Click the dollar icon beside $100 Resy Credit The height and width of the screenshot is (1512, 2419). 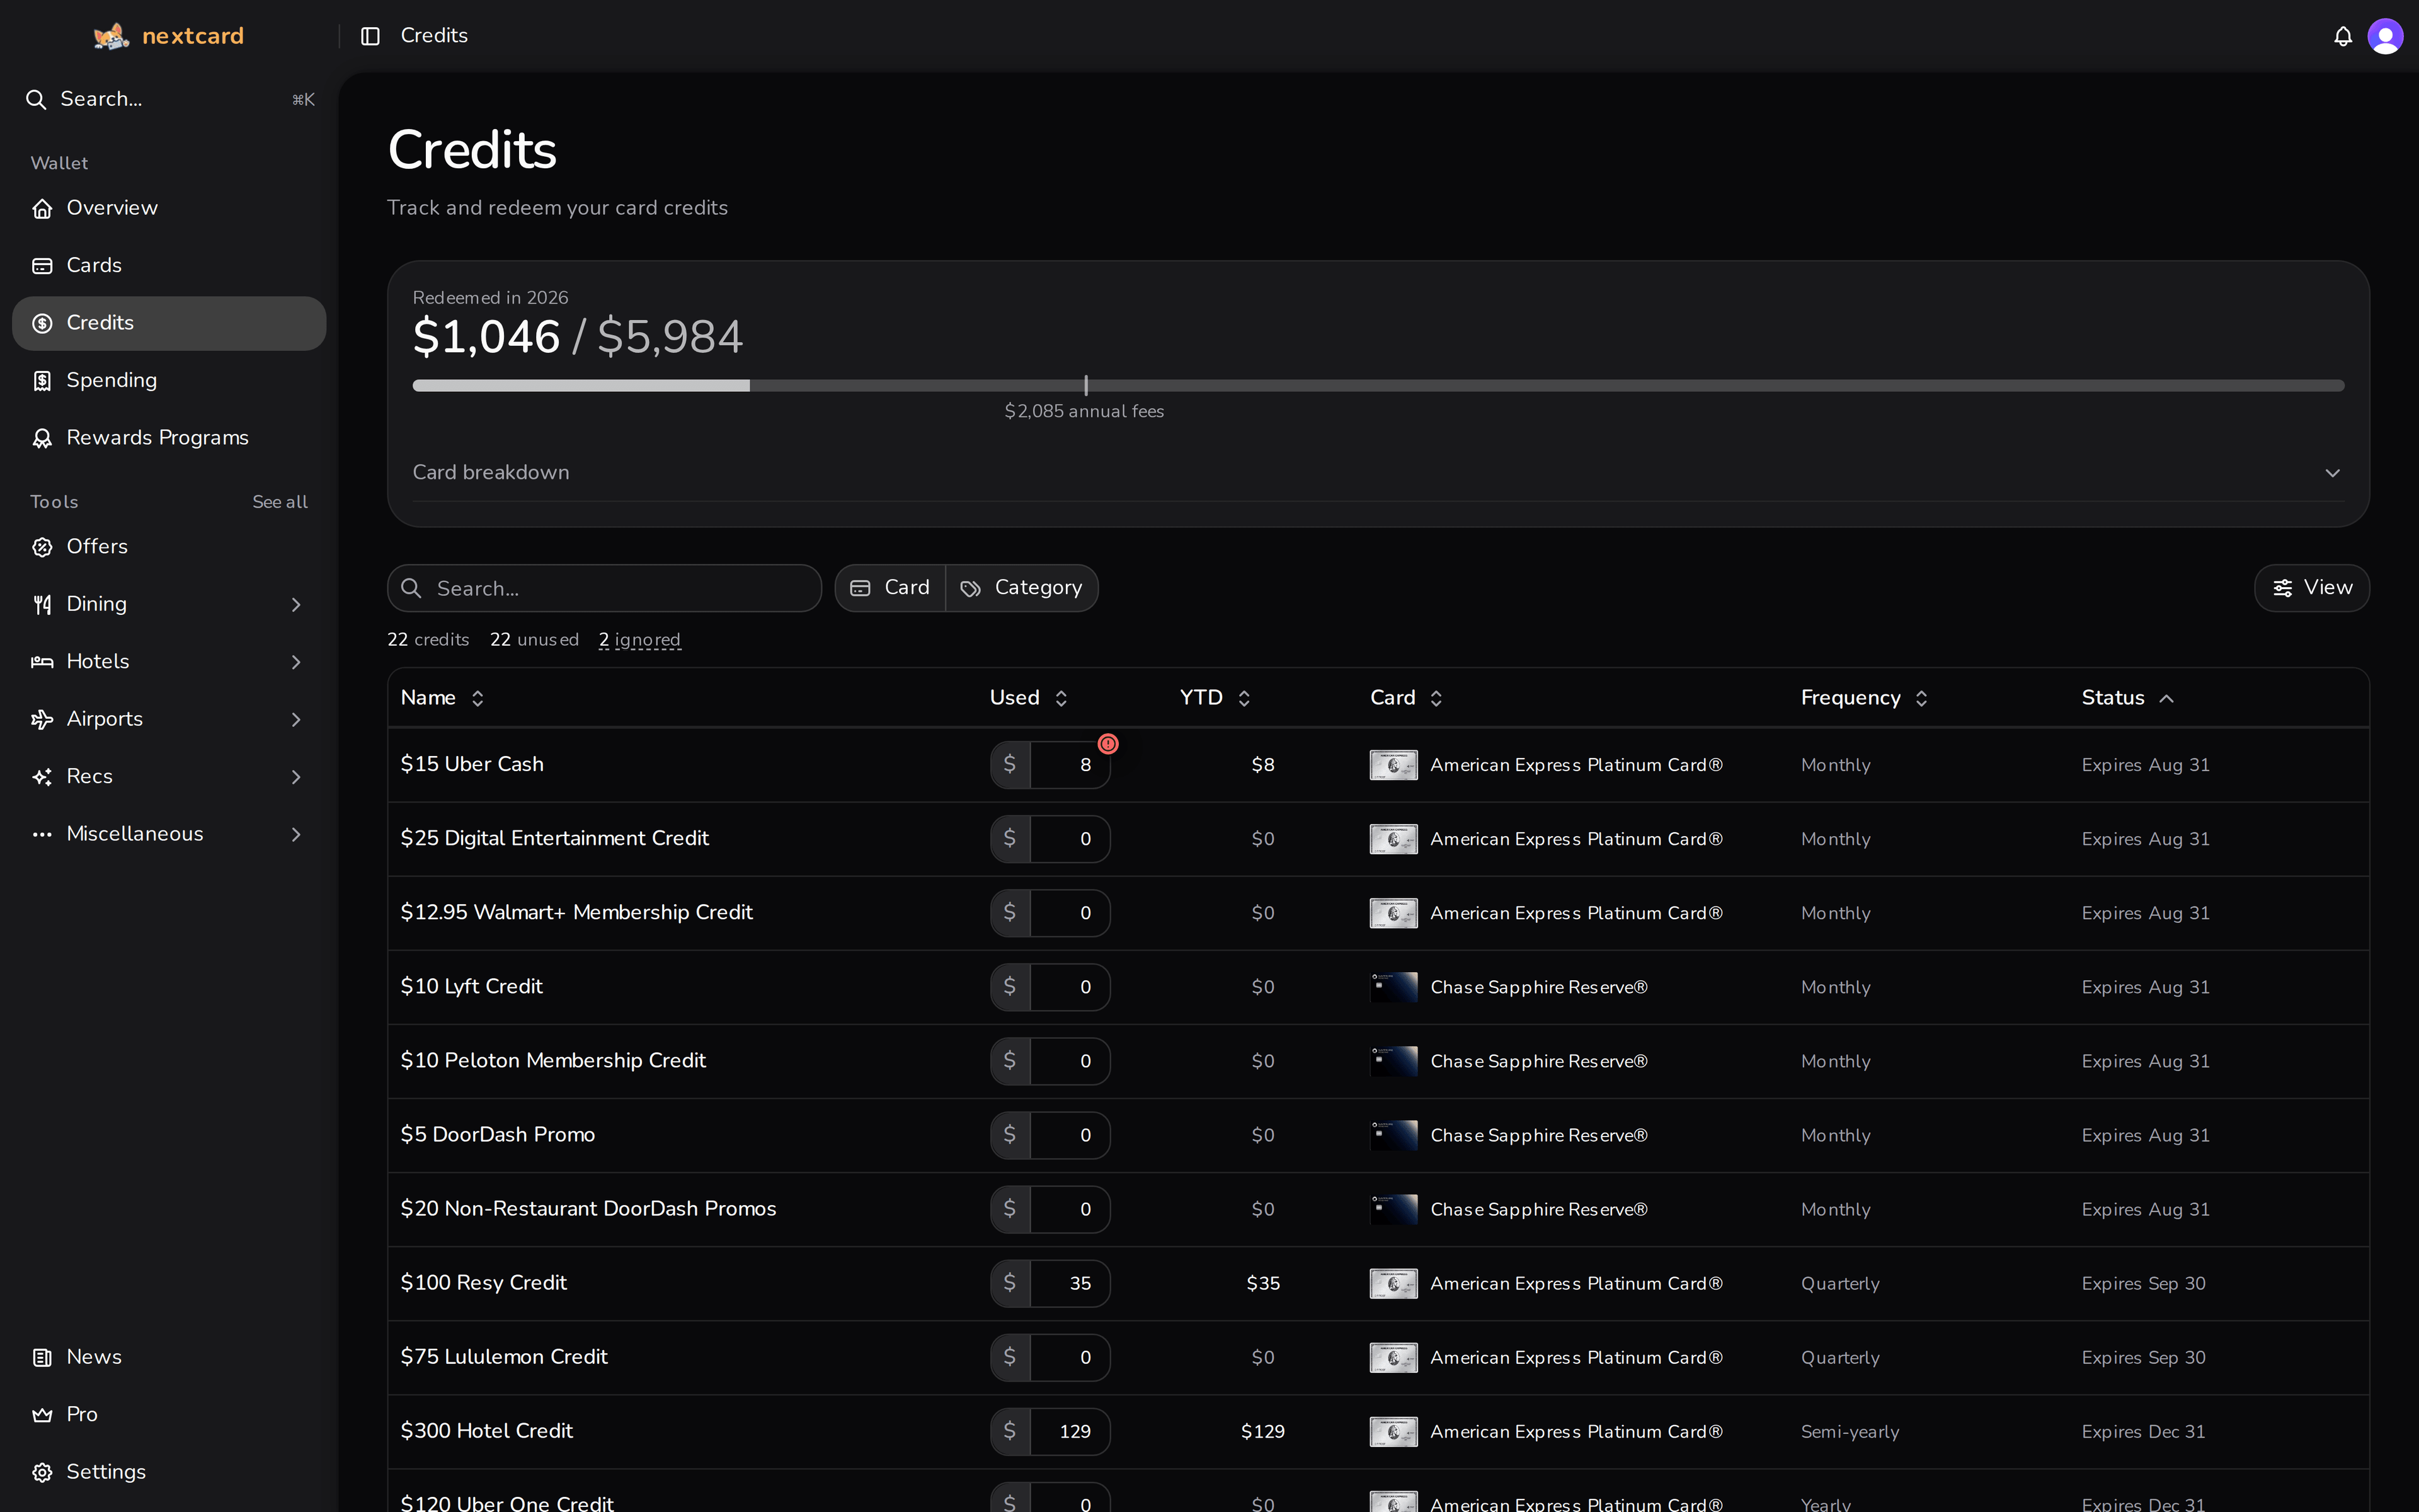(x=1010, y=1283)
